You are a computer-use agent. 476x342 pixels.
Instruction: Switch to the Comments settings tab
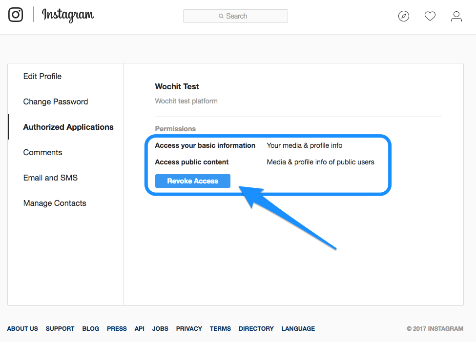42,152
